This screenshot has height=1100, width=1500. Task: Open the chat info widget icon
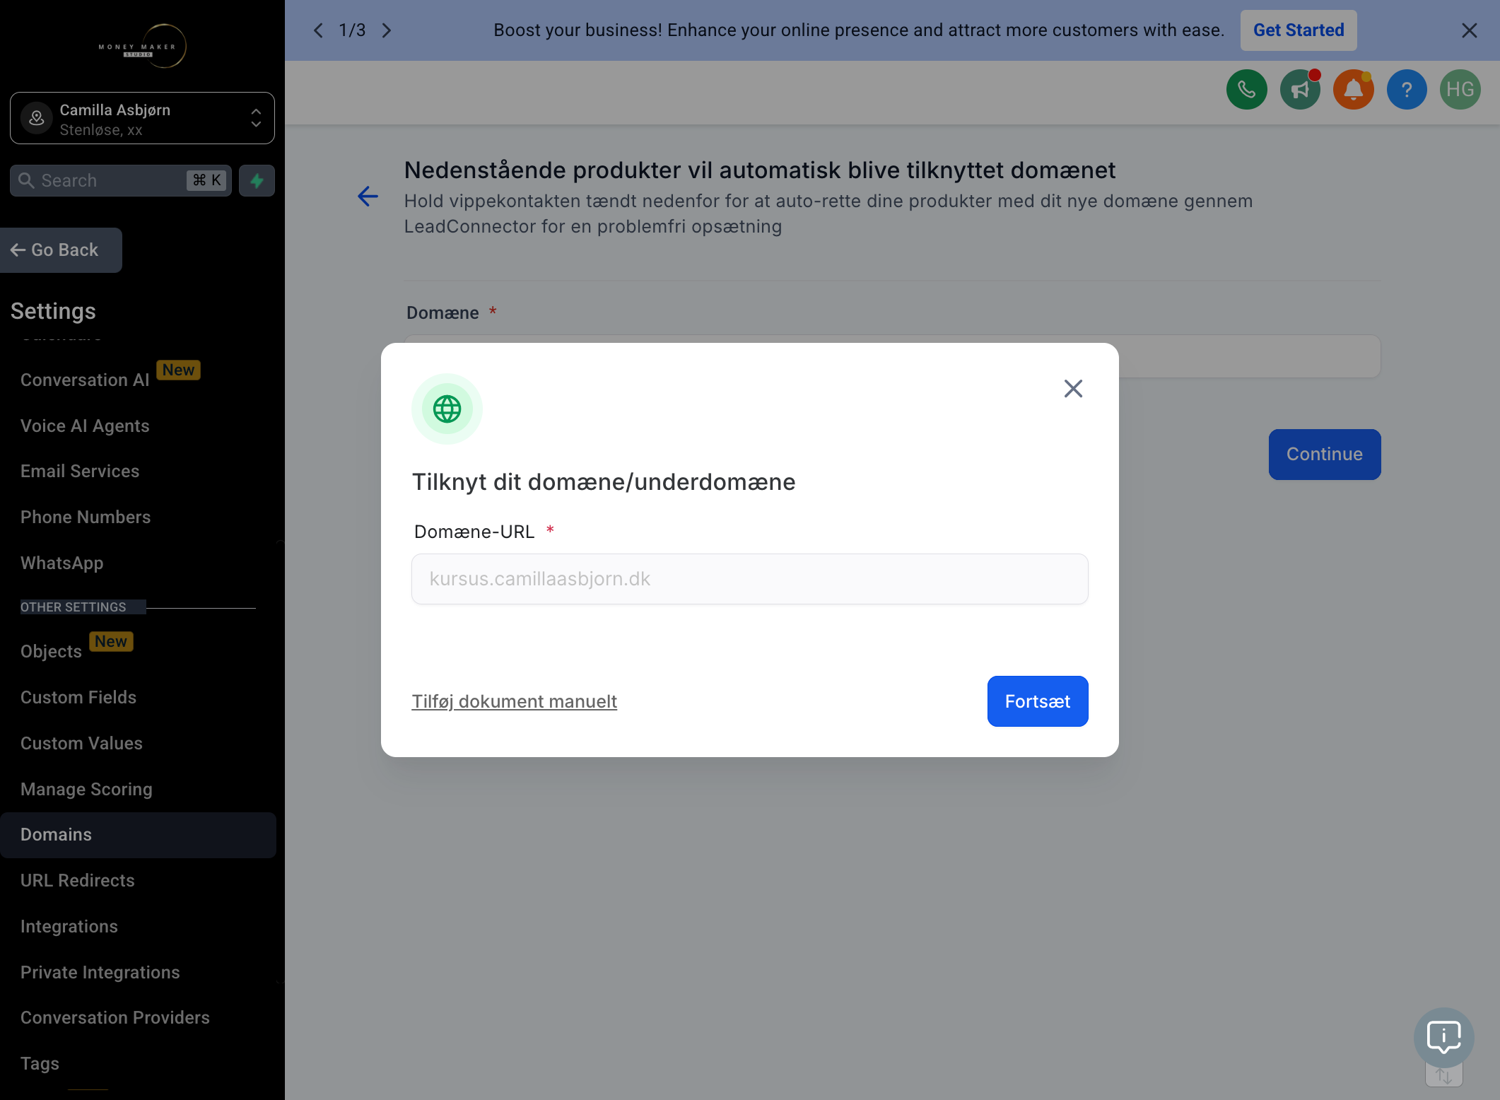pyautogui.click(x=1443, y=1037)
